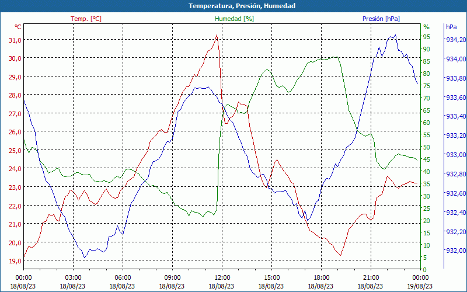The width and height of the screenshot is (467, 292).
Task: Select humidity axis tick 20
Action: coord(427,221)
